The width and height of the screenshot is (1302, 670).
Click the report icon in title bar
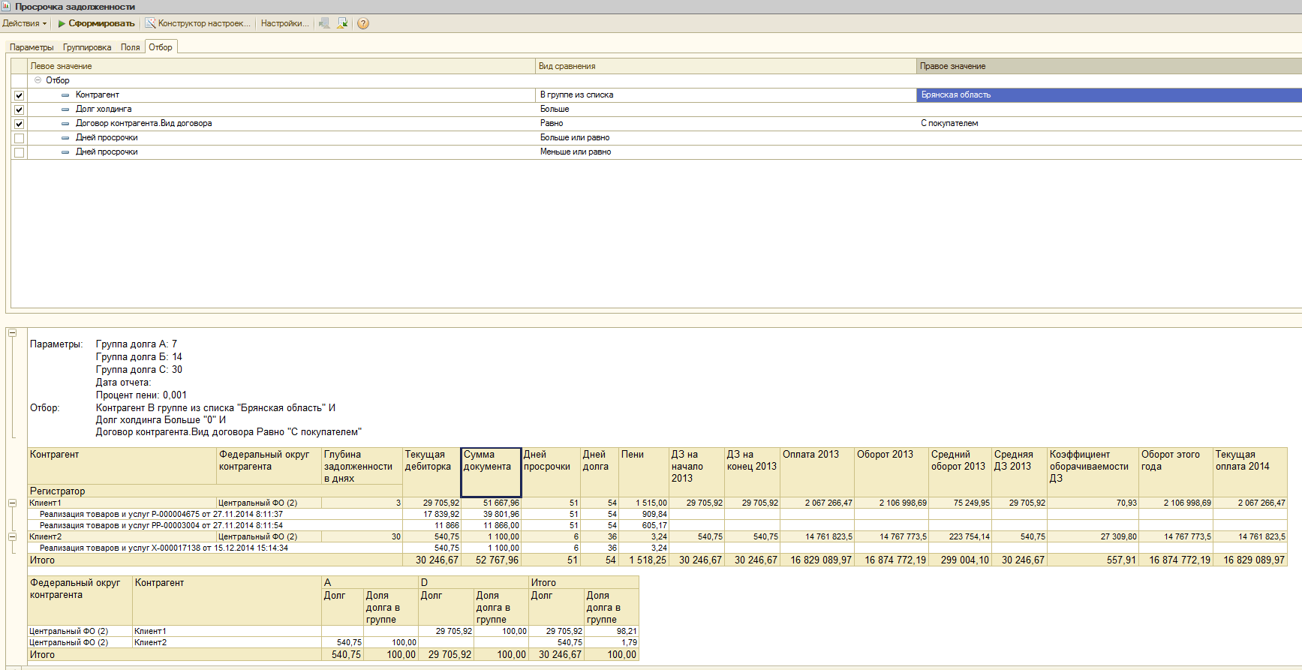point(6,6)
